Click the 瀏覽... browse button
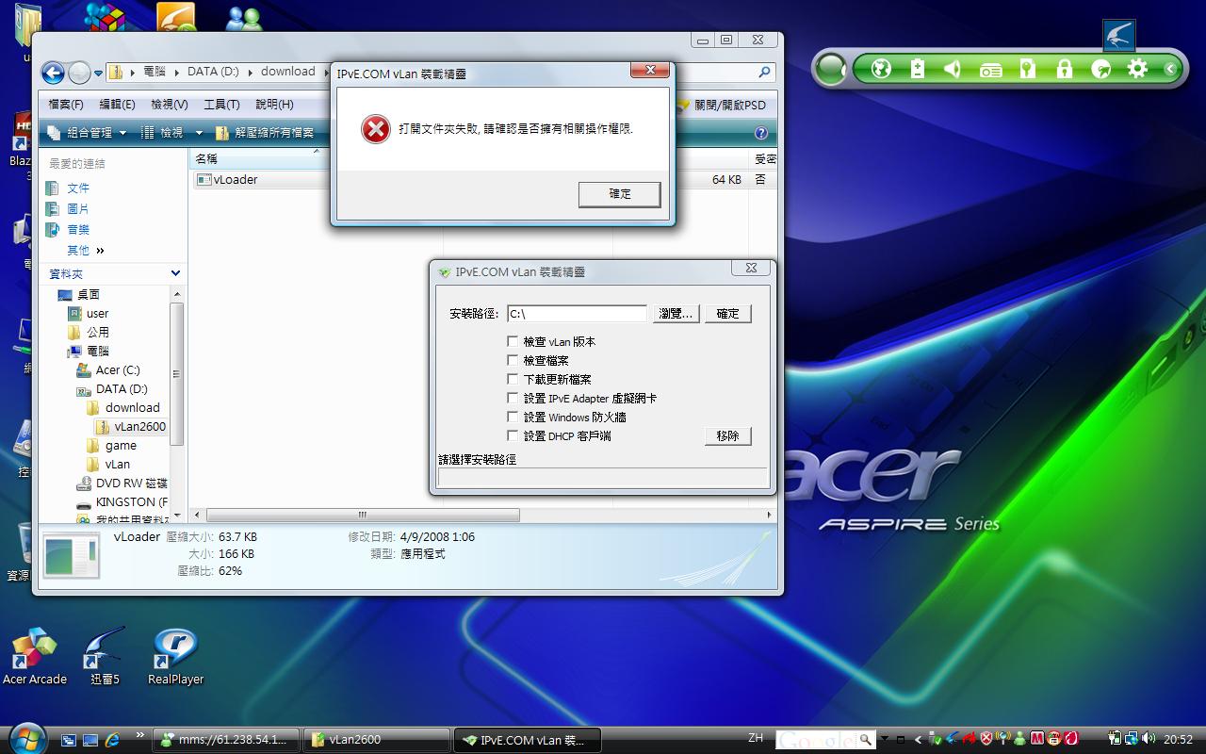The height and width of the screenshot is (754, 1206). 676,314
